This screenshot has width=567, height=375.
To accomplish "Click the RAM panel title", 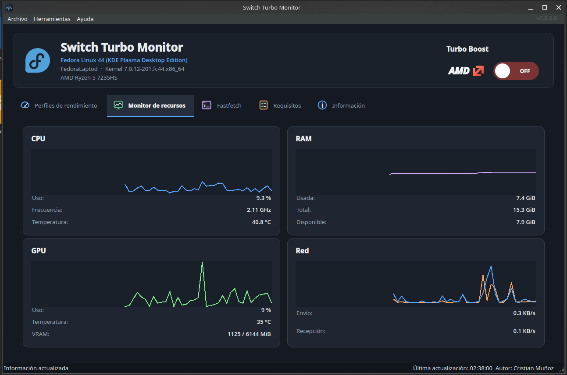I will (303, 139).
